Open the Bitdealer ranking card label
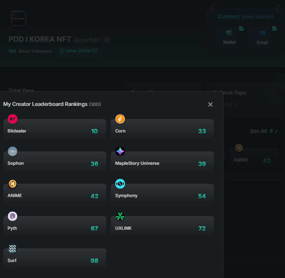The height and width of the screenshot is (278, 285). coord(17,131)
